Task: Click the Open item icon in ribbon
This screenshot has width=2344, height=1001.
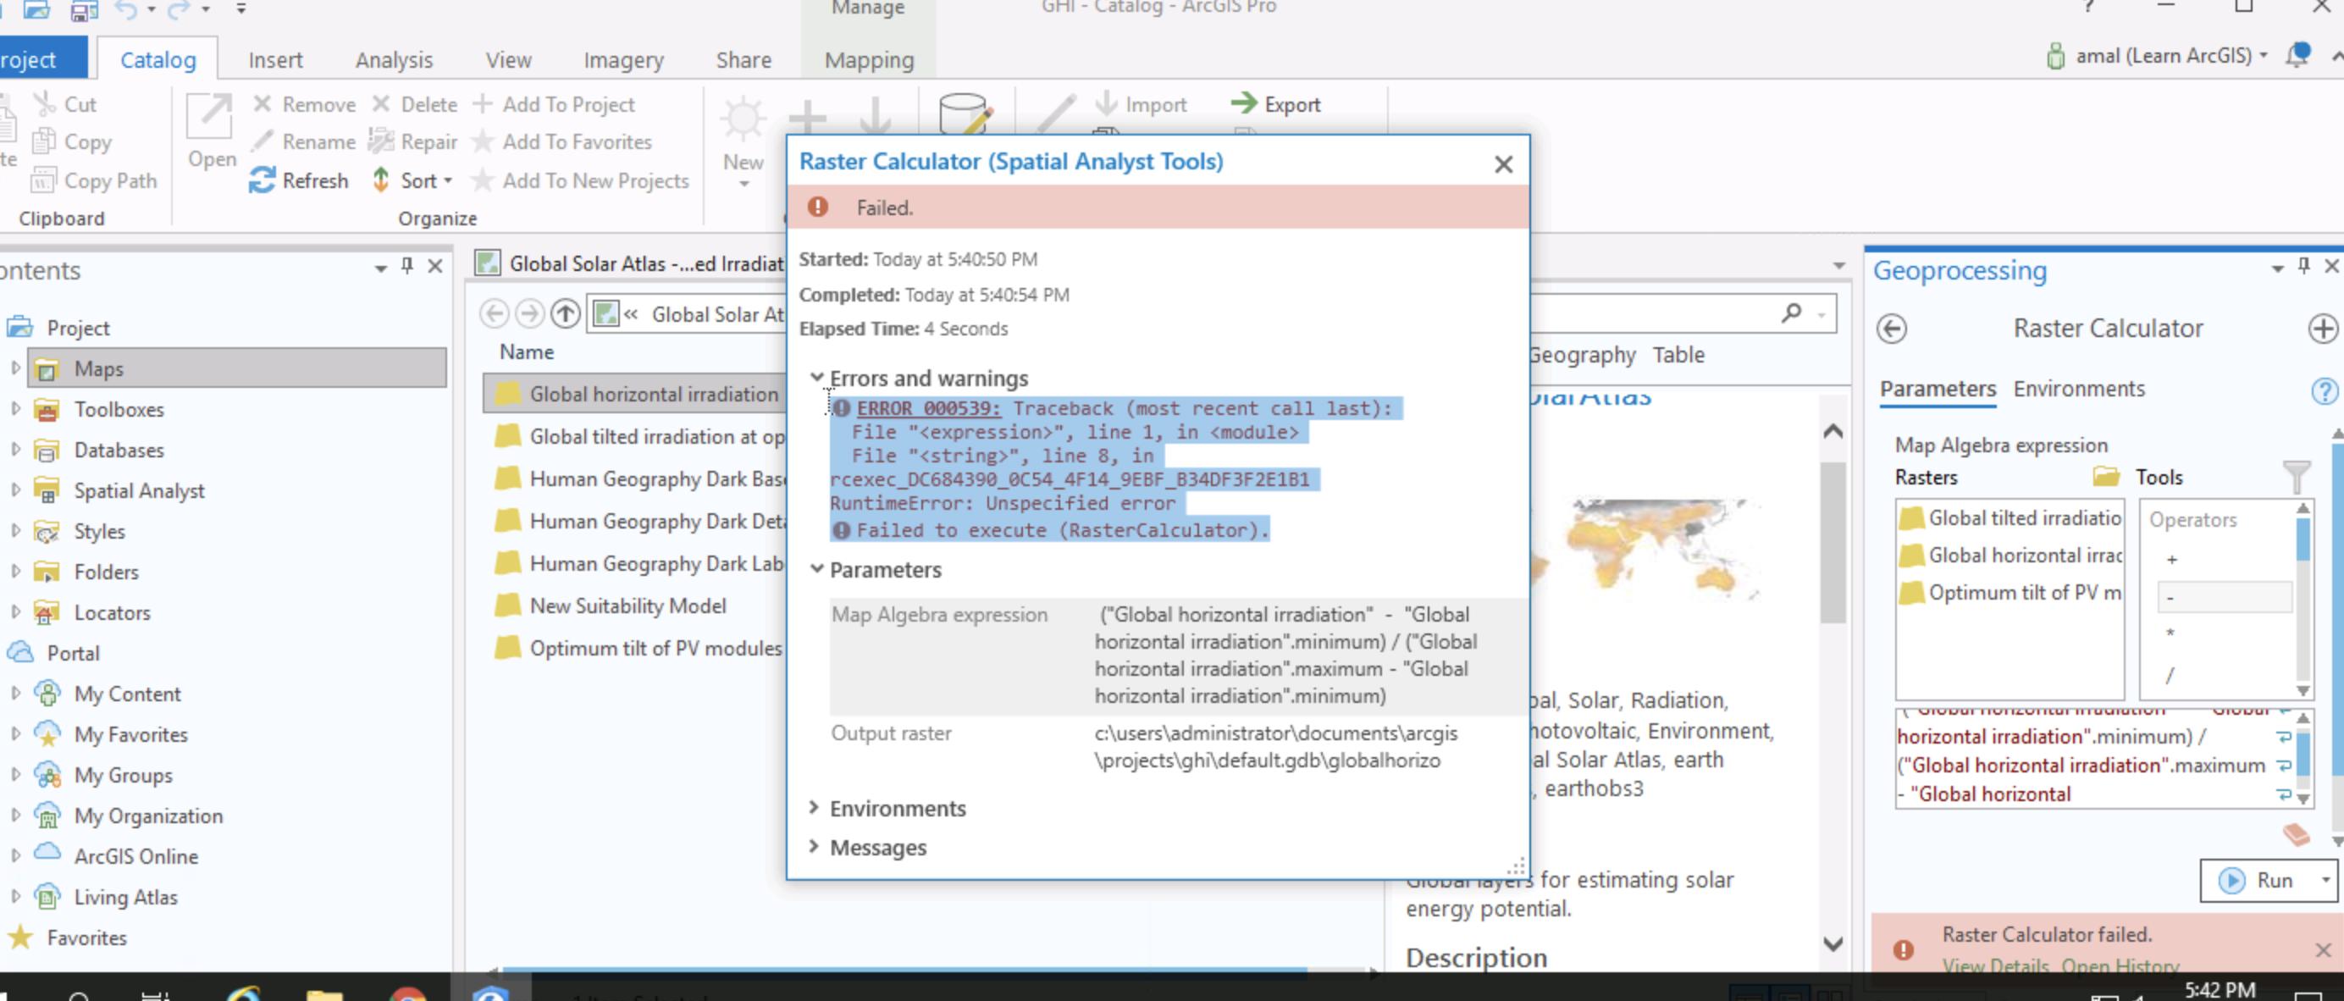Action: (210, 119)
